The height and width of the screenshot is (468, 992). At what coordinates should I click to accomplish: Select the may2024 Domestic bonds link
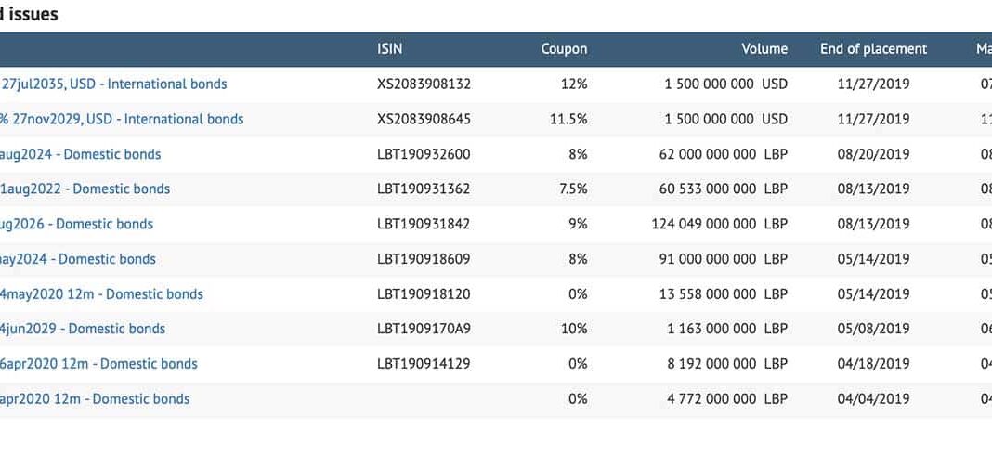click(x=79, y=259)
